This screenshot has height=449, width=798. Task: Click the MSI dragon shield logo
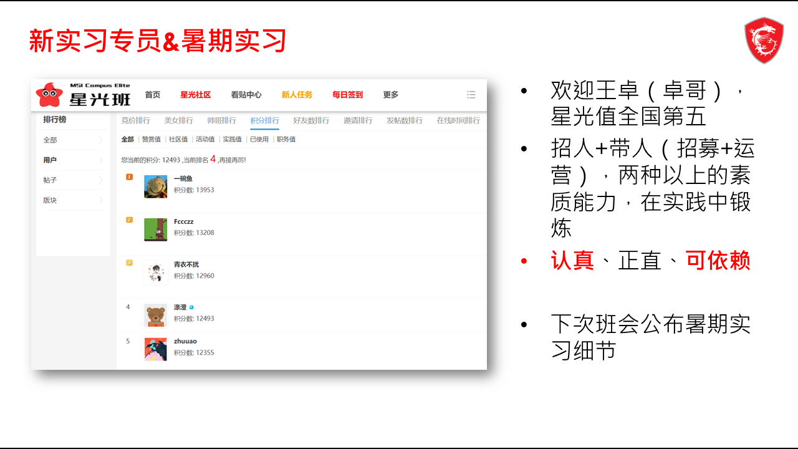(764, 41)
